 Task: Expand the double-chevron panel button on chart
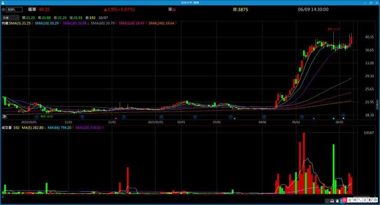[4, 117]
